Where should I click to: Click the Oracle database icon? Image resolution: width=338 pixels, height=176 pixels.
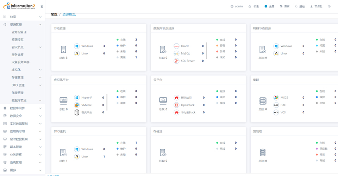pos(176,46)
